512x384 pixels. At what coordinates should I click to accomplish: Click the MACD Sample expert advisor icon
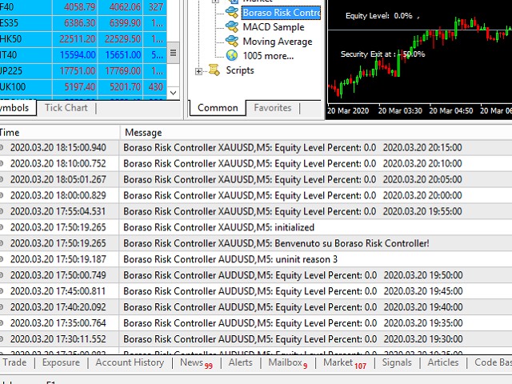coord(232,27)
